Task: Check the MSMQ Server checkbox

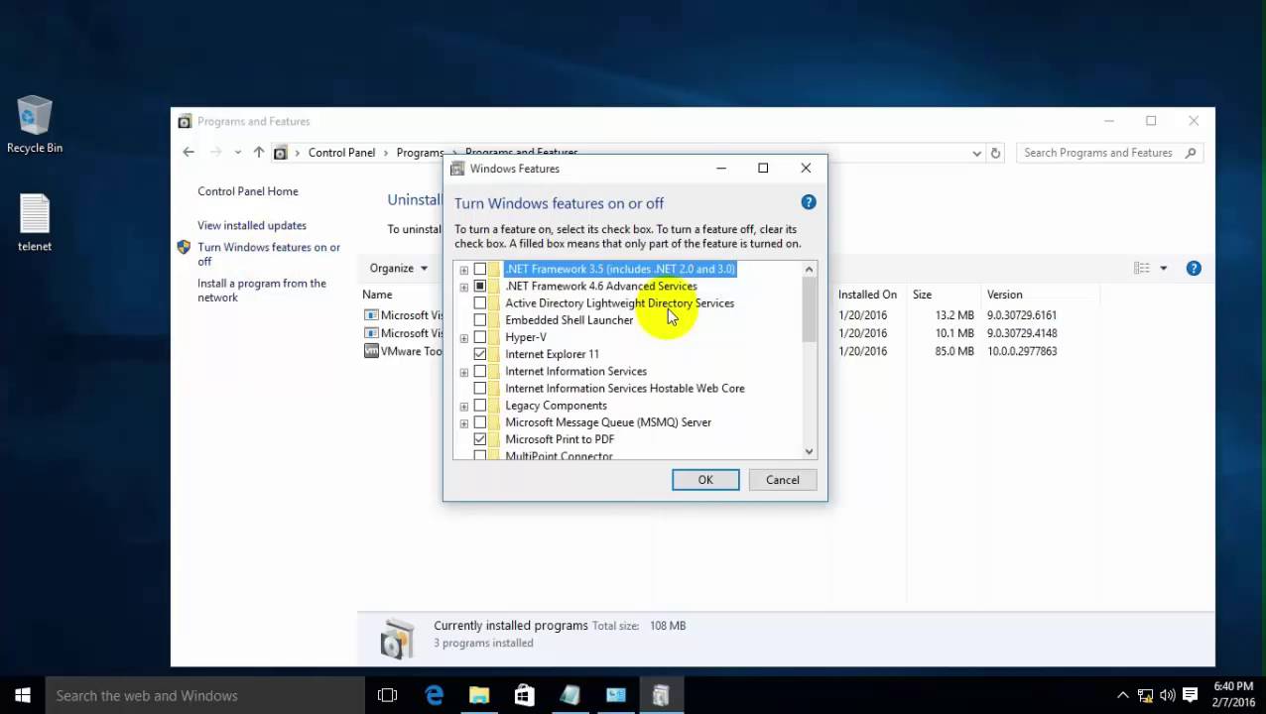Action: click(480, 422)
